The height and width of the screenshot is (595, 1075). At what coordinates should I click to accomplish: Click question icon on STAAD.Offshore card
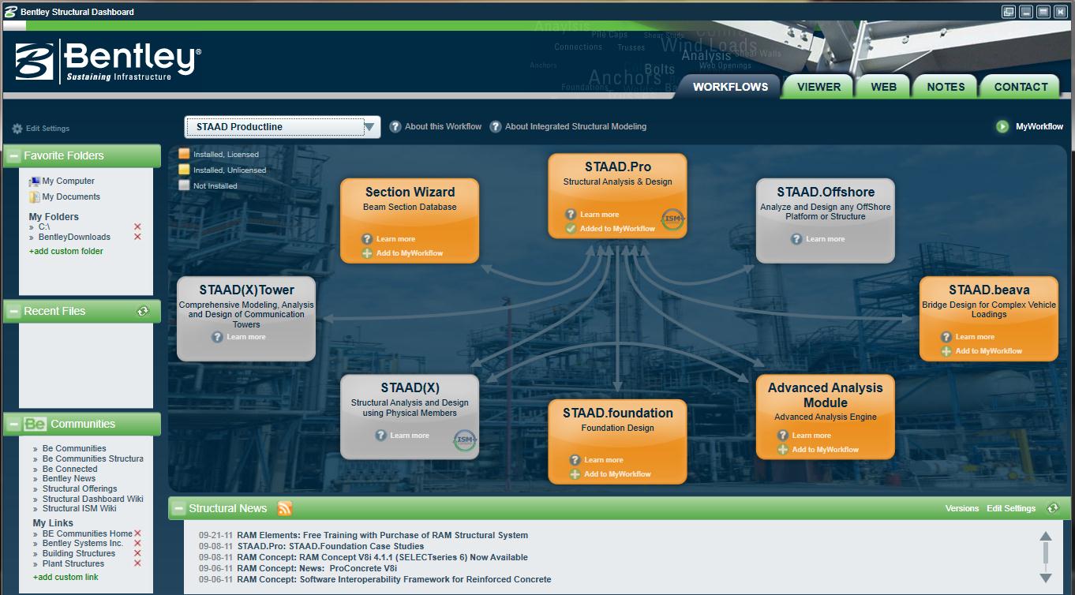796,239
